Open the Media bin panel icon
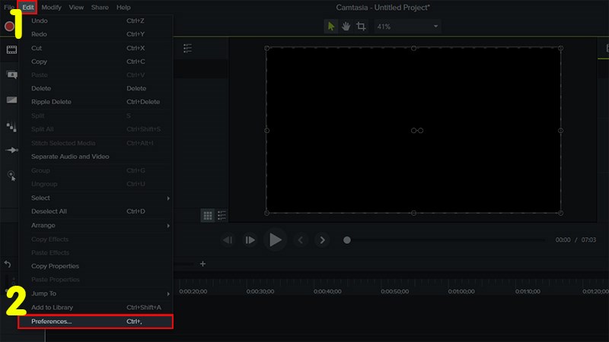This screenshot has height=342, width=609. (11, 50)
